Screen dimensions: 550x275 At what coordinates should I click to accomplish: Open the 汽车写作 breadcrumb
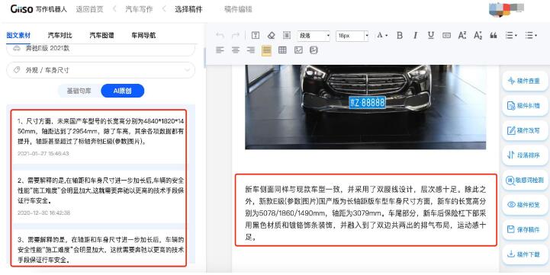pos(140,9)
